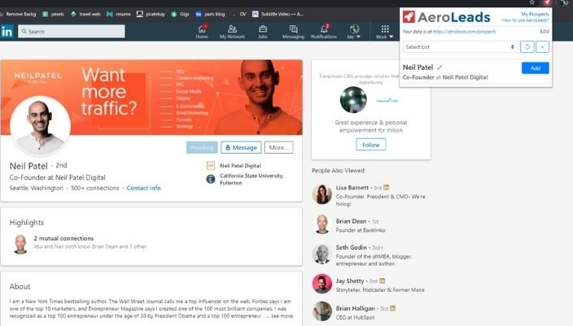573x326 pixels.
Task: Expand About with see more
Action: (282, 315)
